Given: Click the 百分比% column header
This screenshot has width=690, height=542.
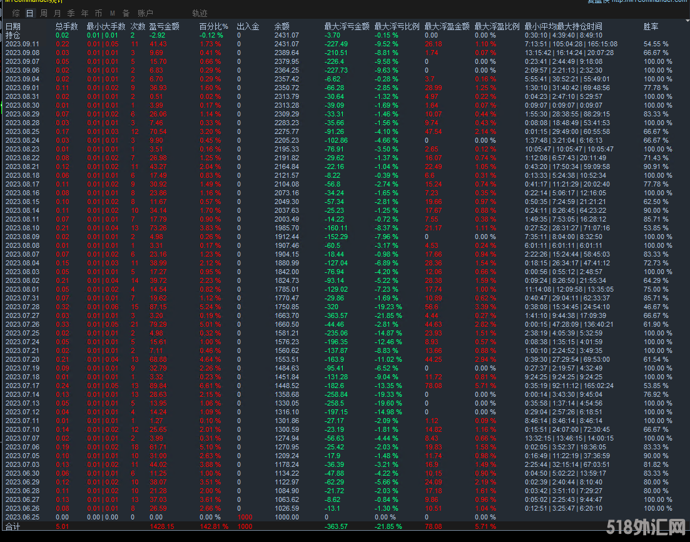Looking at the screenshot, I should click(213, 26).
